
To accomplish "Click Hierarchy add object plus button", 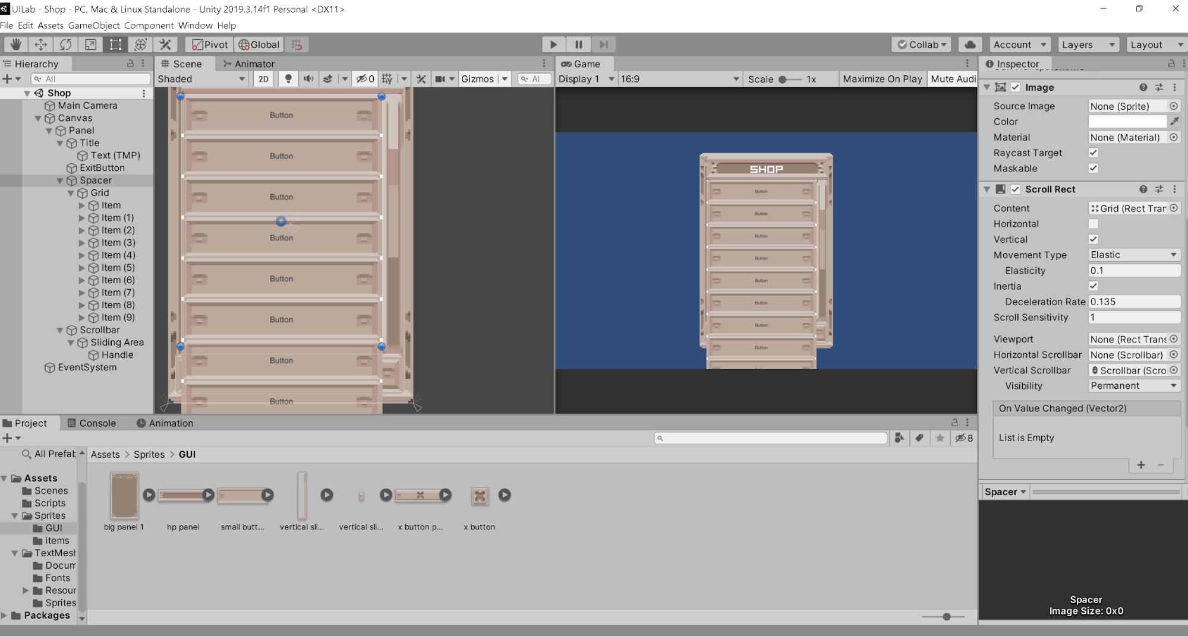I will pos(7,79).
